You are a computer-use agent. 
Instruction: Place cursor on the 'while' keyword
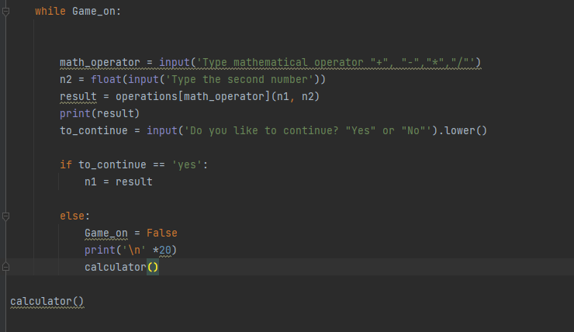coord(50,12)
